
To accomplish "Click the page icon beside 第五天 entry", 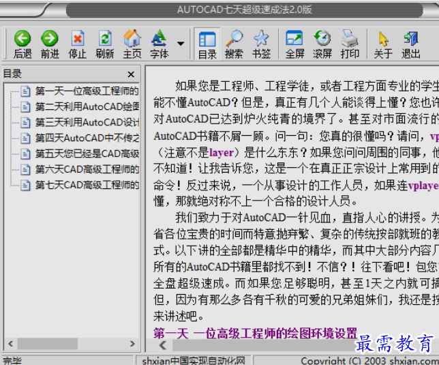I will 25,154.
